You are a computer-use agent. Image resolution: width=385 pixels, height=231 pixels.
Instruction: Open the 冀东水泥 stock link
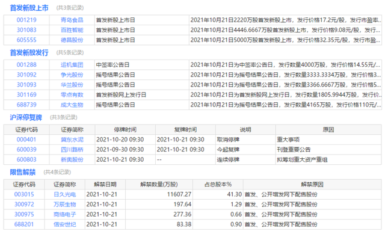click(x=72, y=140)
